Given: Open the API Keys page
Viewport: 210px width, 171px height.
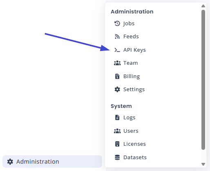Looking at the screenshot, I should click(134, 50).
